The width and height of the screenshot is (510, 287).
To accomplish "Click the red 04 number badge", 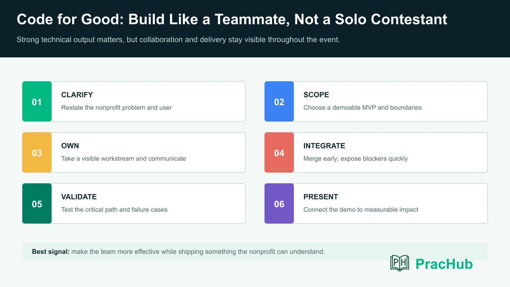I will pyautogui.click(x=279, y=152).
